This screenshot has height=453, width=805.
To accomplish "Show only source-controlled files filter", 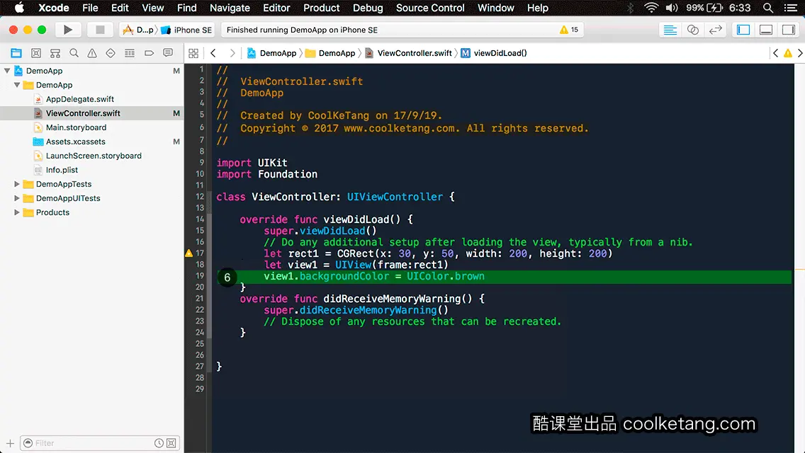I will (x=171, y=443).
